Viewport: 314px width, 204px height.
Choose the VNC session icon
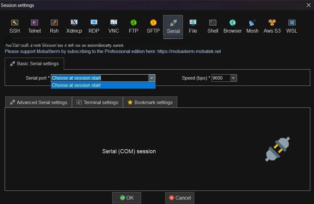tap(114, 27)
